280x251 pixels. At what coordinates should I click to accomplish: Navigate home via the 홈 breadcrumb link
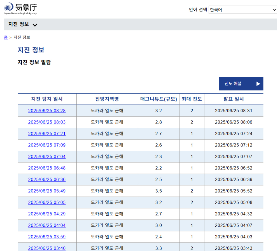click(x=6, y=37)
